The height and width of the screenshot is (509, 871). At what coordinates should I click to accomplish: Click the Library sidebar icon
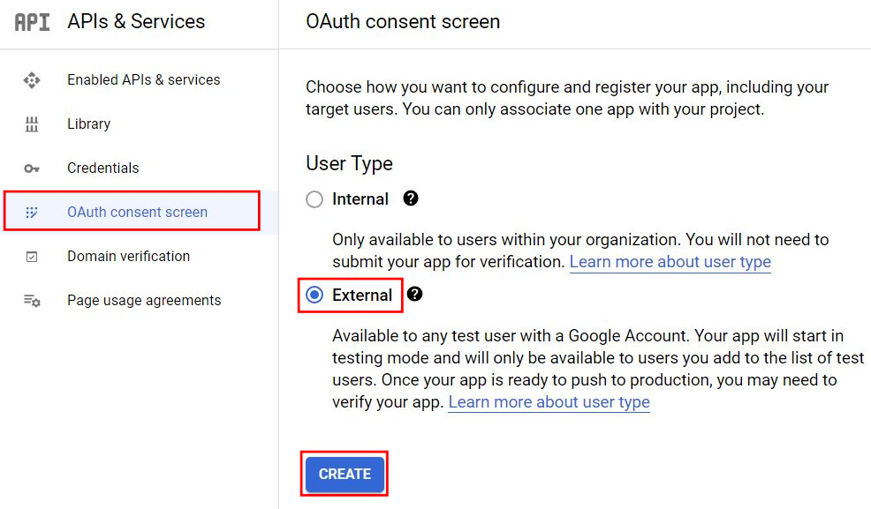(x=32, y=124)
